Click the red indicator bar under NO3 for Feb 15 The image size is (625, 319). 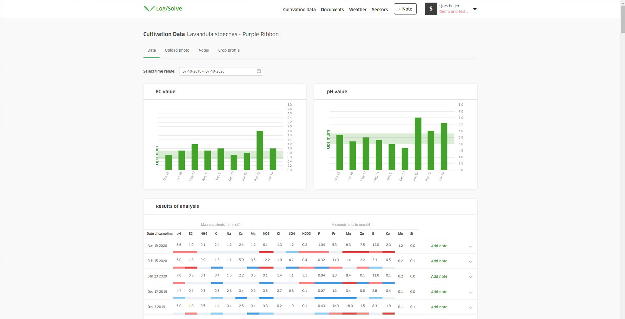coord(266,268)
